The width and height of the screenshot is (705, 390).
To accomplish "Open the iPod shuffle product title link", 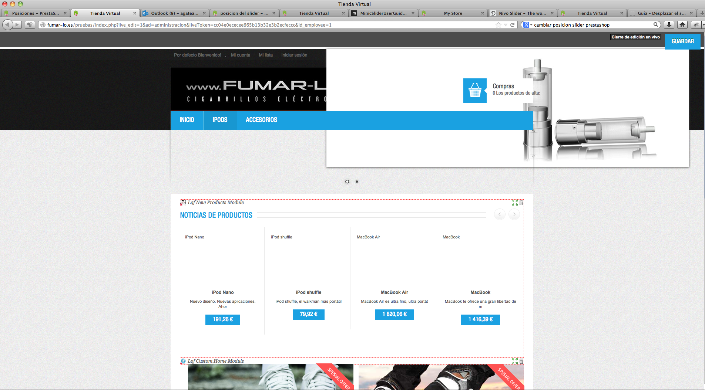I will coord(309,292).
